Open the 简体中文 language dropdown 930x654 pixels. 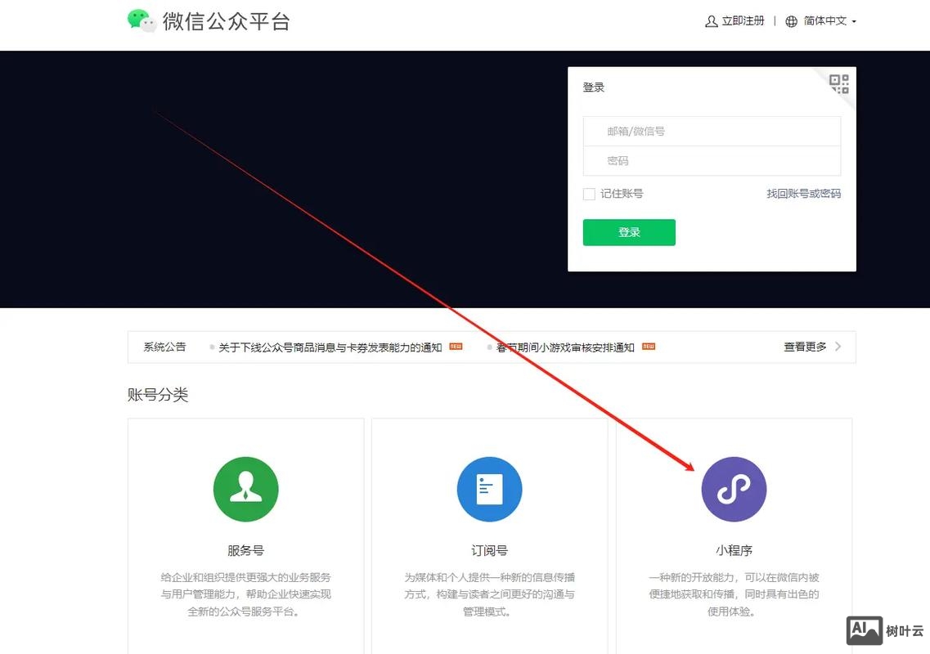[x=822, y=20]
